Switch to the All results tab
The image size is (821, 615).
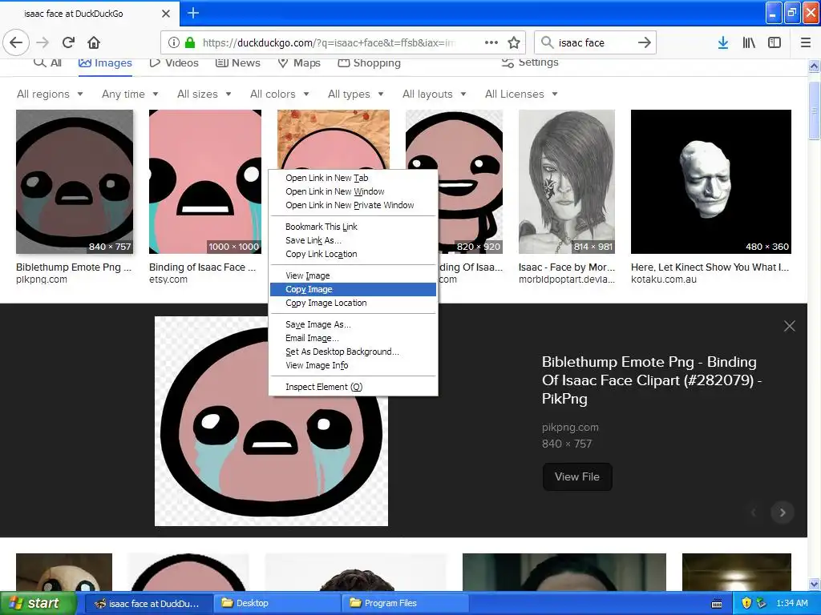tap(47, 62)
